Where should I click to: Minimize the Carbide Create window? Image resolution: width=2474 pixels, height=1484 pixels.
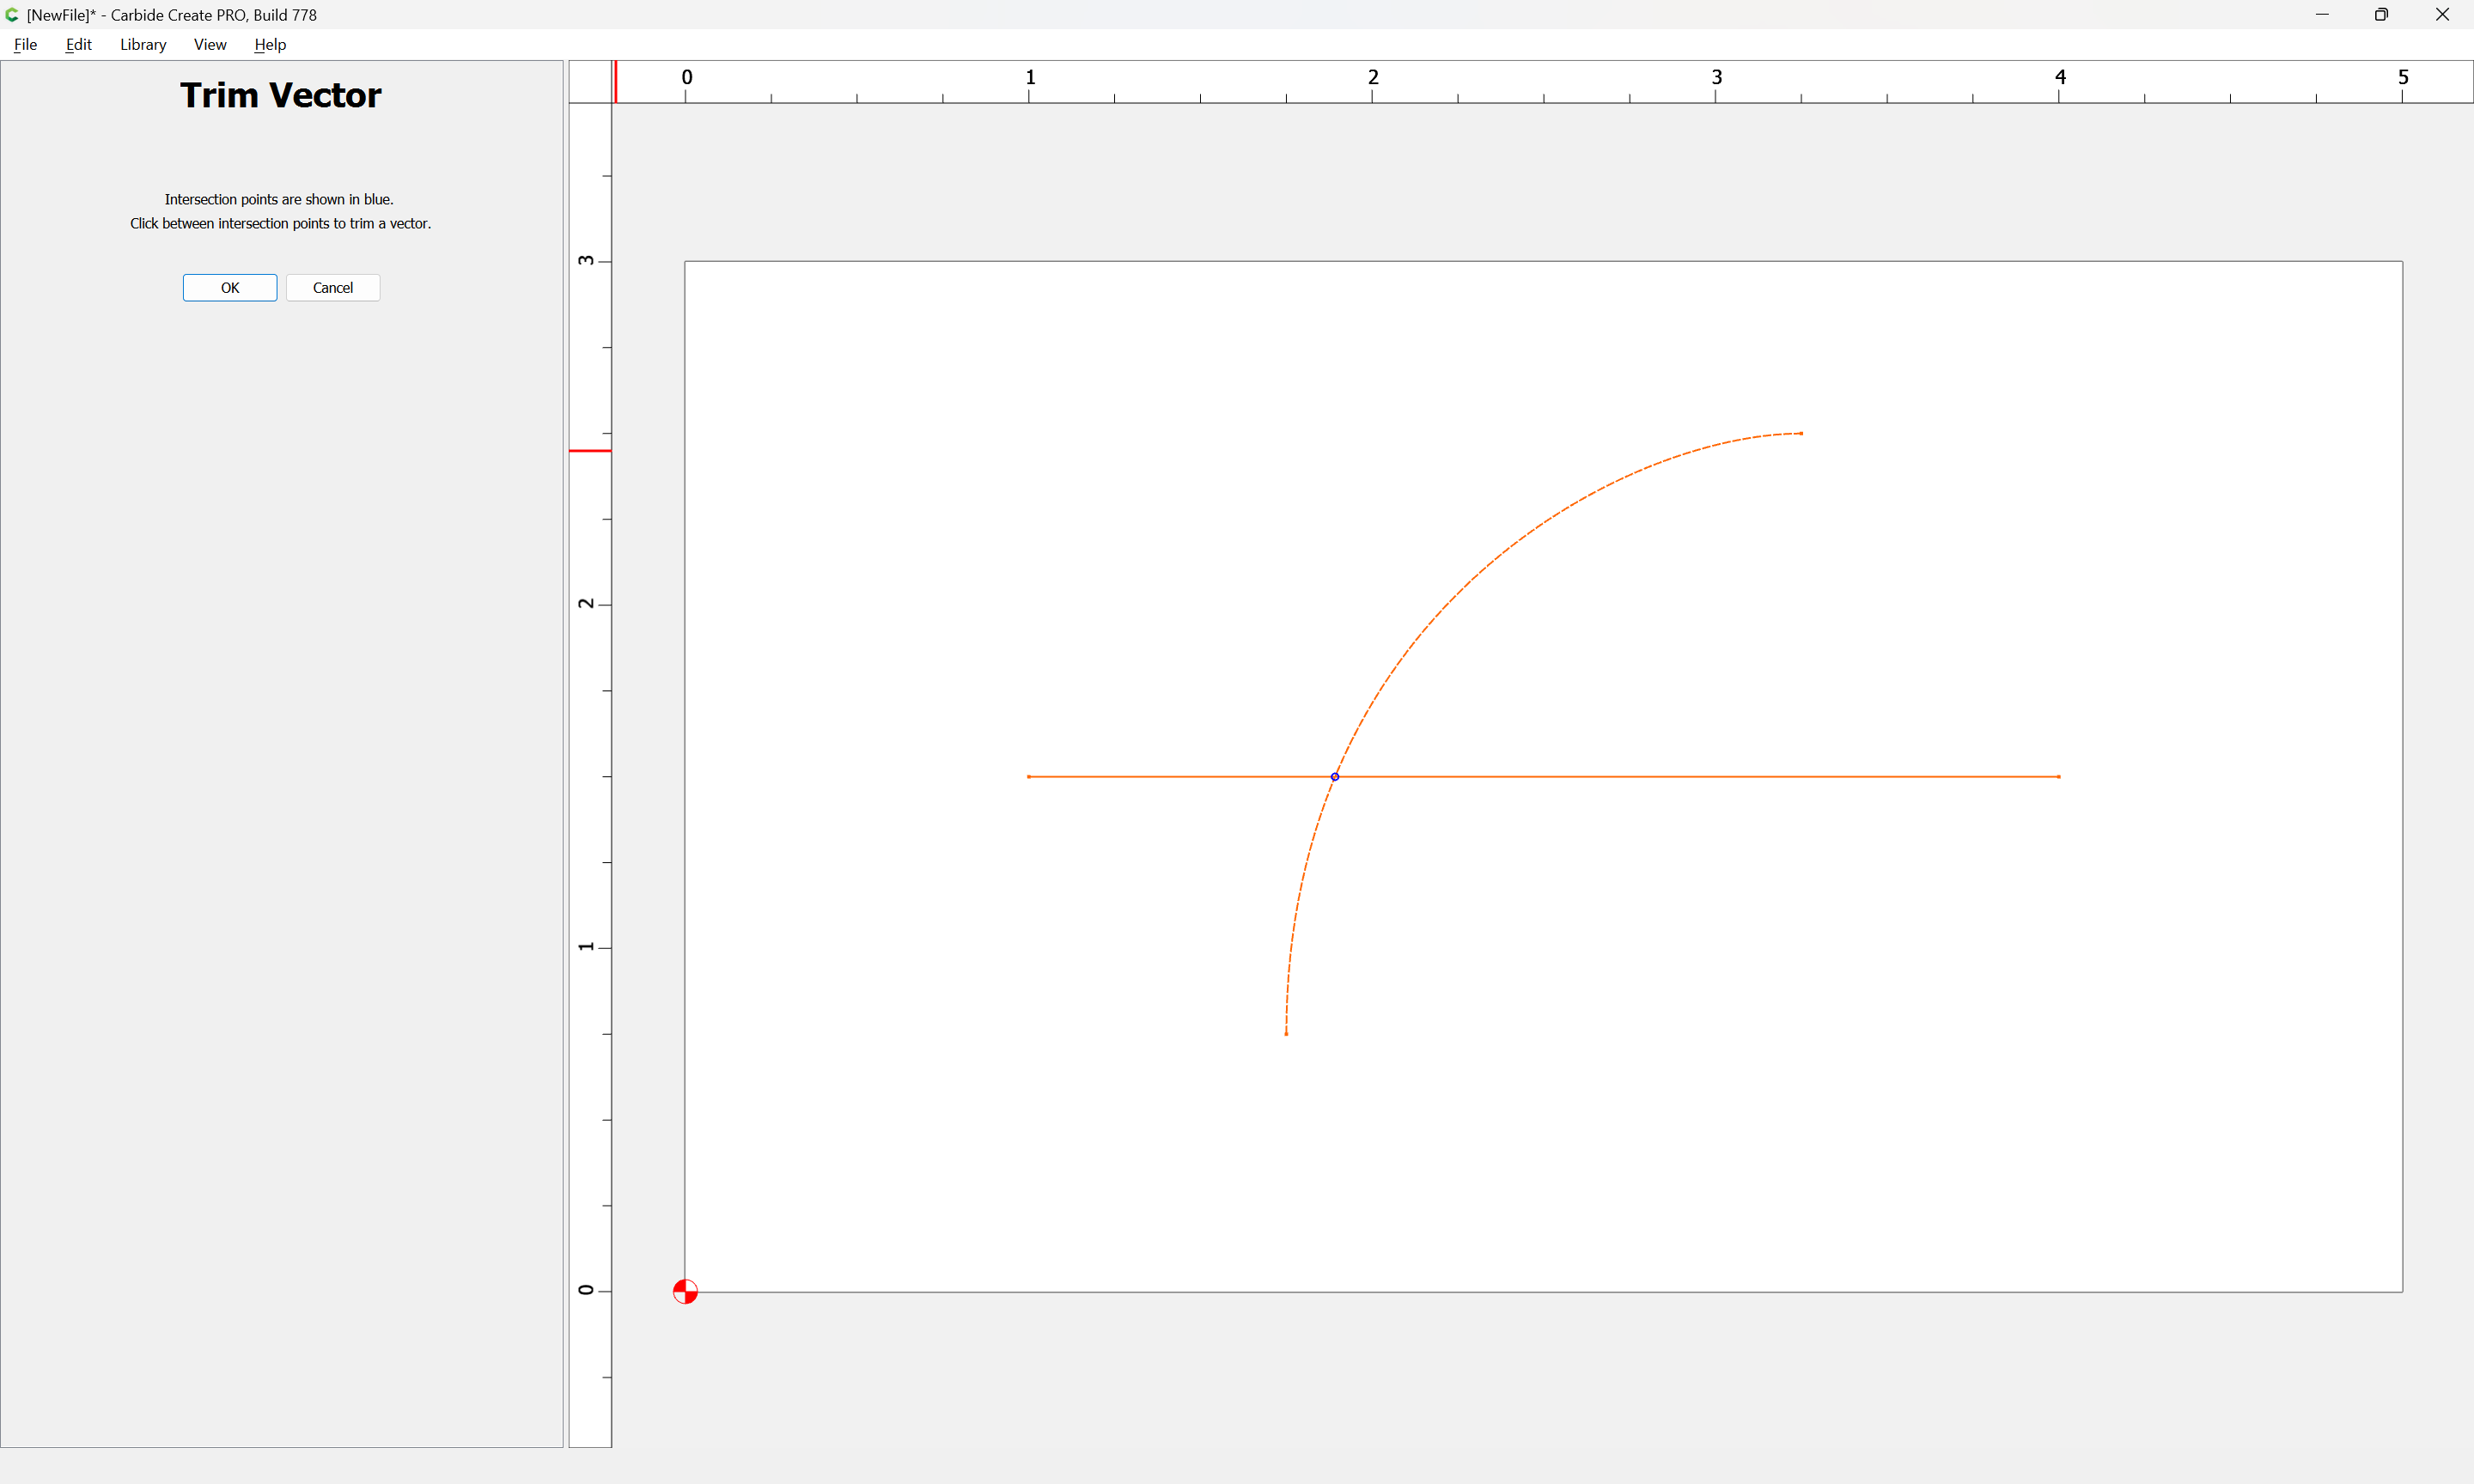pos(2322,15)
